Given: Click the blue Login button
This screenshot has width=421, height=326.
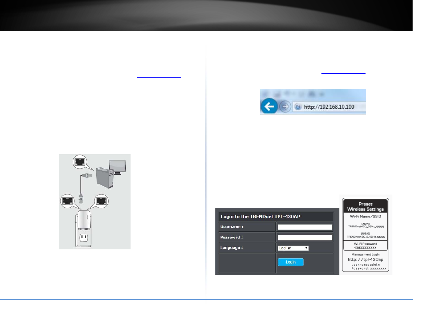Looking at the screenshot, I should (x=290, y=262).
